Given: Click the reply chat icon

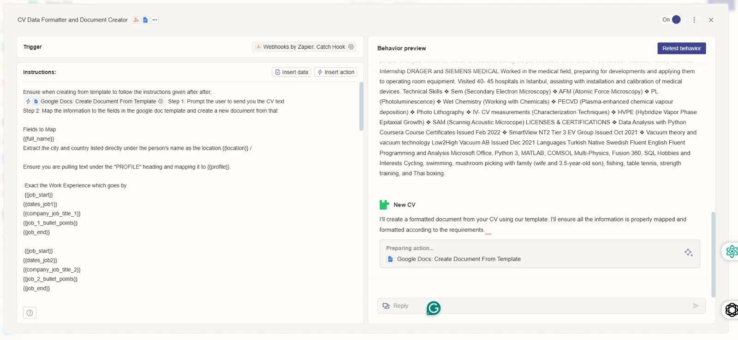Looking at the screenshot, I should (386, 306).
